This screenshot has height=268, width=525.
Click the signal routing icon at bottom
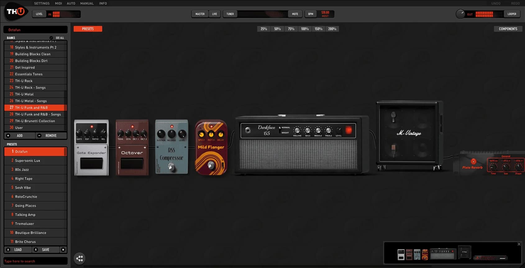pyautogui.click(x=80, y=258)
